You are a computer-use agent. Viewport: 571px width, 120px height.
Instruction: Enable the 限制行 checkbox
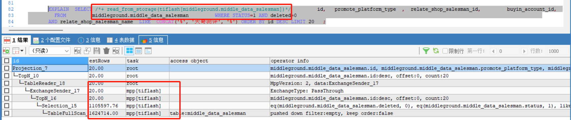(x=445, y=51)
